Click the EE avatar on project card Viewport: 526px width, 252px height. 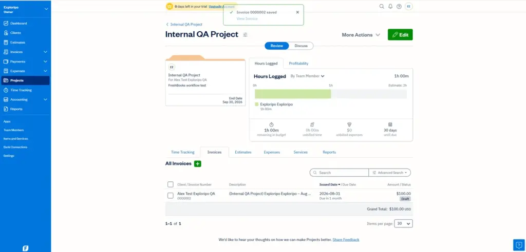point(172,67)
